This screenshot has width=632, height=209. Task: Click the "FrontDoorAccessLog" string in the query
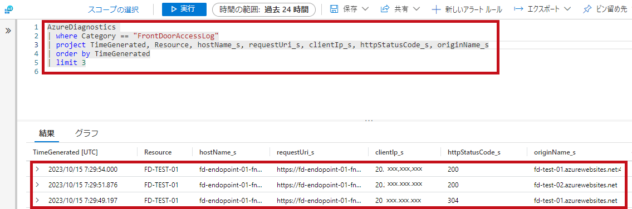[176, 36]
